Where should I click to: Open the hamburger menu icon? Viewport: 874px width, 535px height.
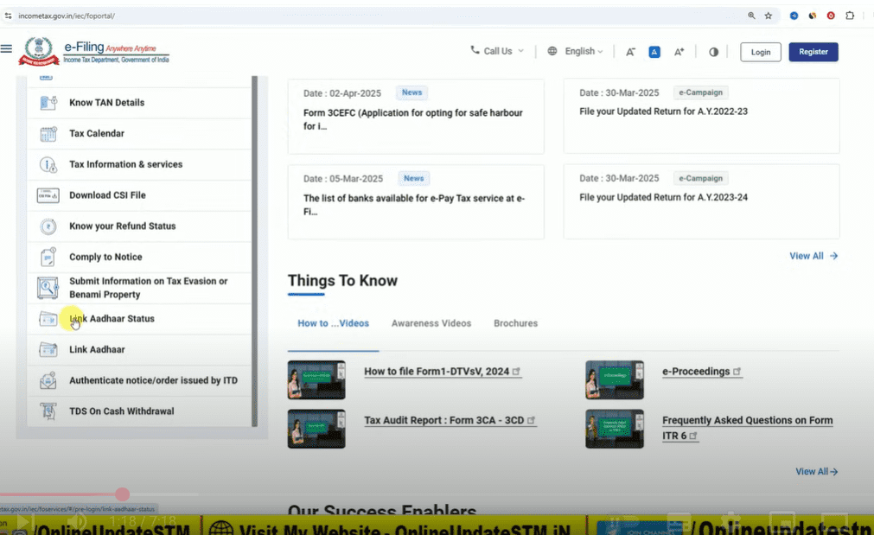coord(6,48)
